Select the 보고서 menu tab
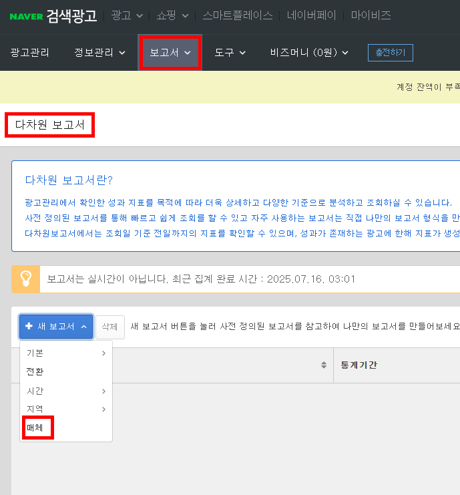The width and height of the screenshot is (460, 495). click(x=170, y=52)
